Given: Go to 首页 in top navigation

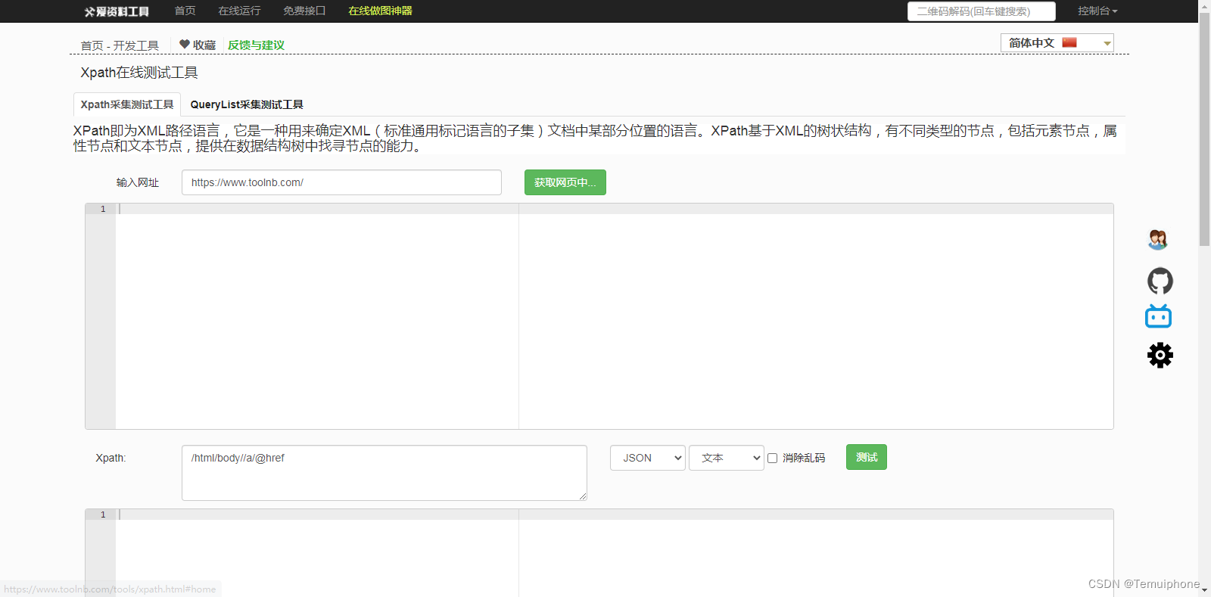Looking at the screenshot, I should pyautogui.click(x=185, y=11).
